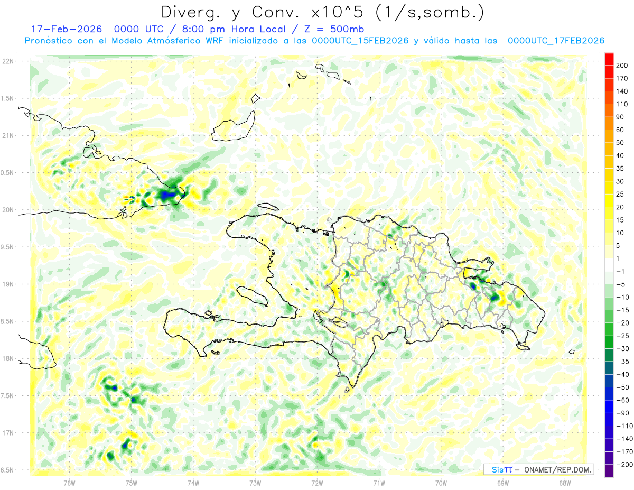Click the colorbar value '50'

pos(621,143)
